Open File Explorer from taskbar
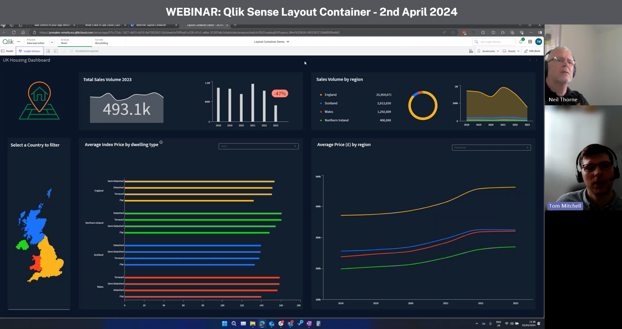This screenshot has height=329, width=622. (253, 323)
